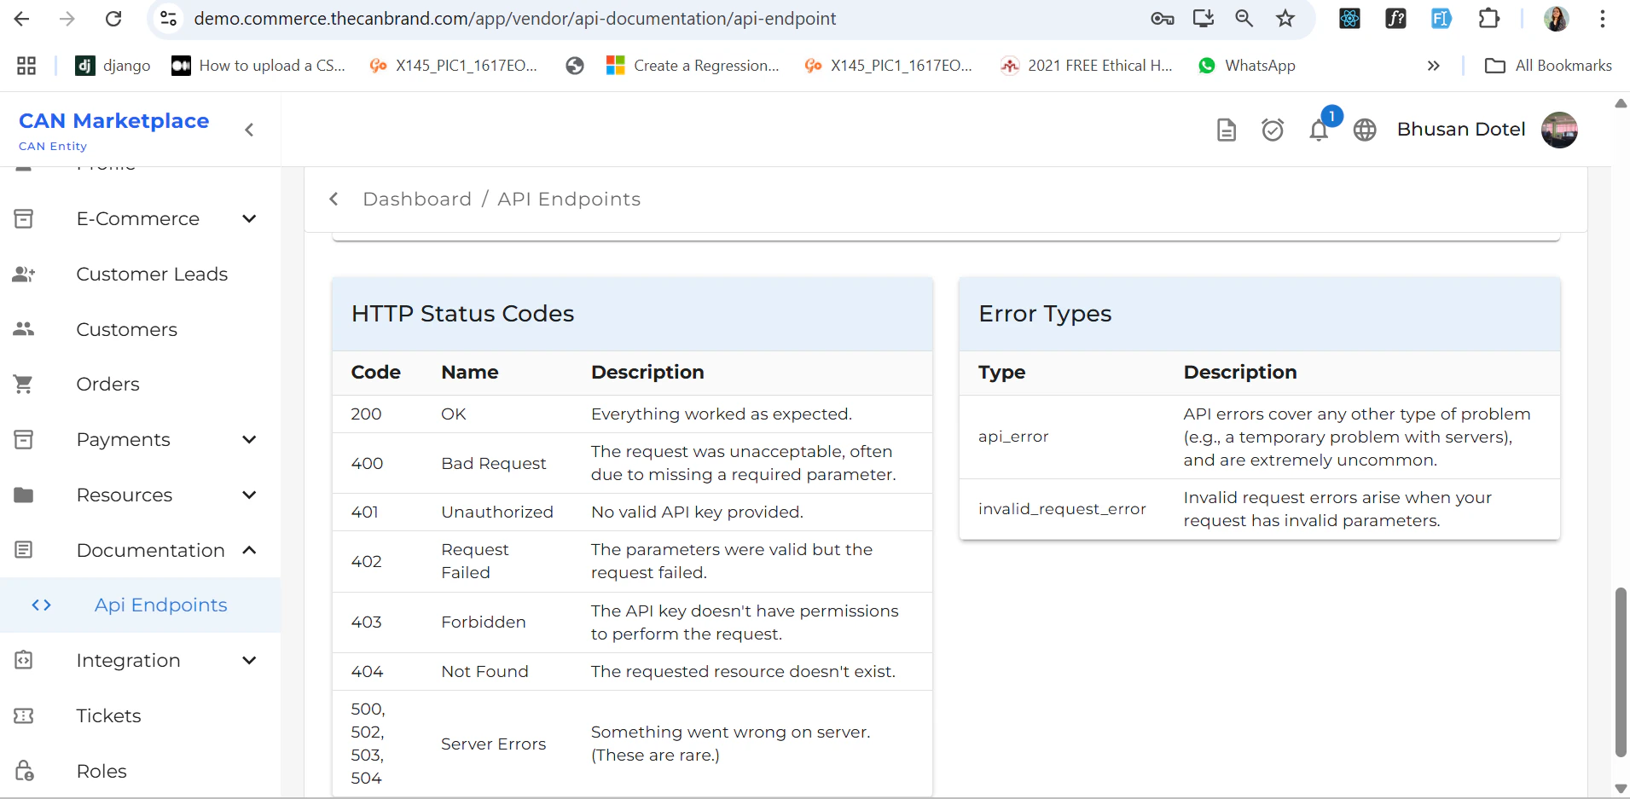The height and width of the screenshot is (799, 1630).
Task: Open the alarm clock icon in header
Action: [x=1273, y=130]
